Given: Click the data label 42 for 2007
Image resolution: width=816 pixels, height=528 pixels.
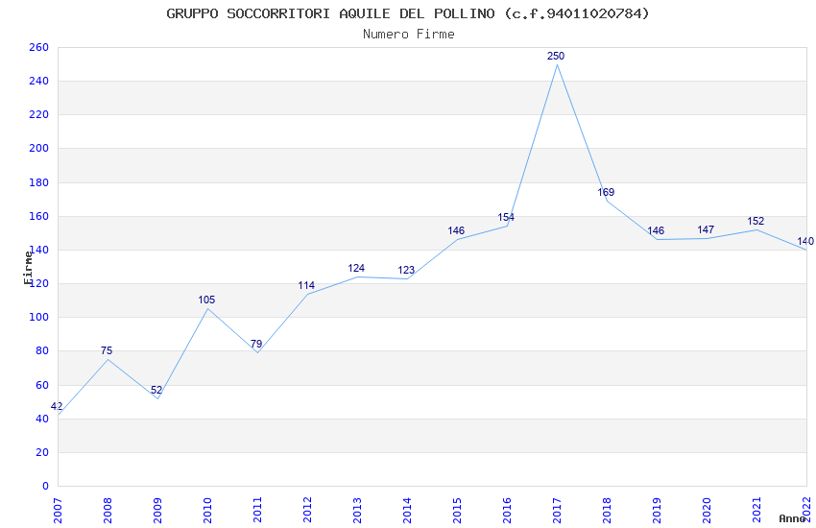Looking at the screenshot, I should (57, 406).
